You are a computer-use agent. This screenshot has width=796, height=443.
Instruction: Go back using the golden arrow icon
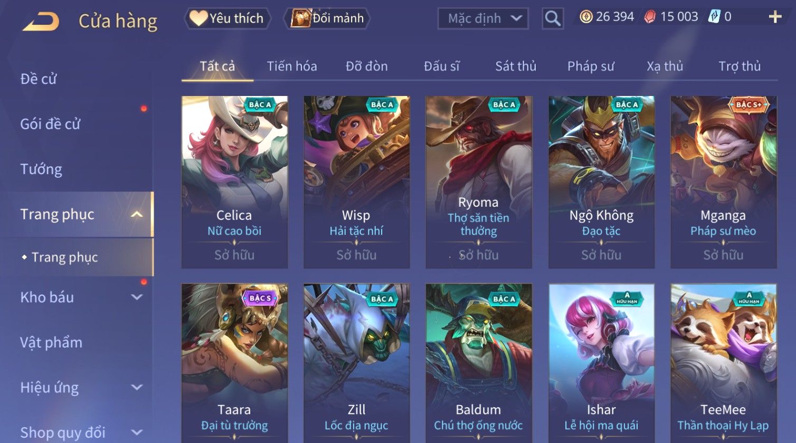(41, 21)
